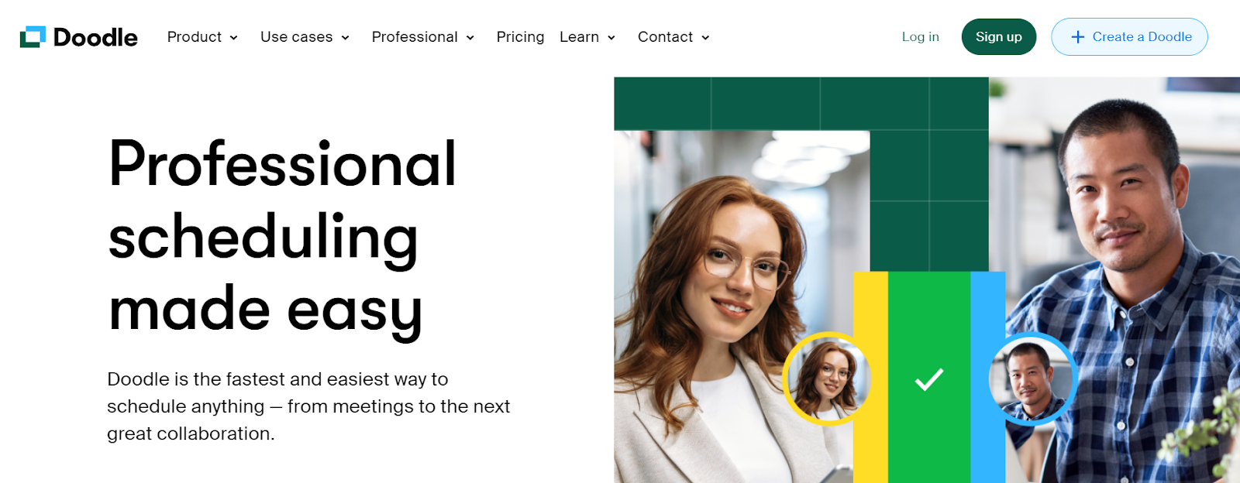Click the plus icon in Create a Doodle

[x=1077, y=37]
